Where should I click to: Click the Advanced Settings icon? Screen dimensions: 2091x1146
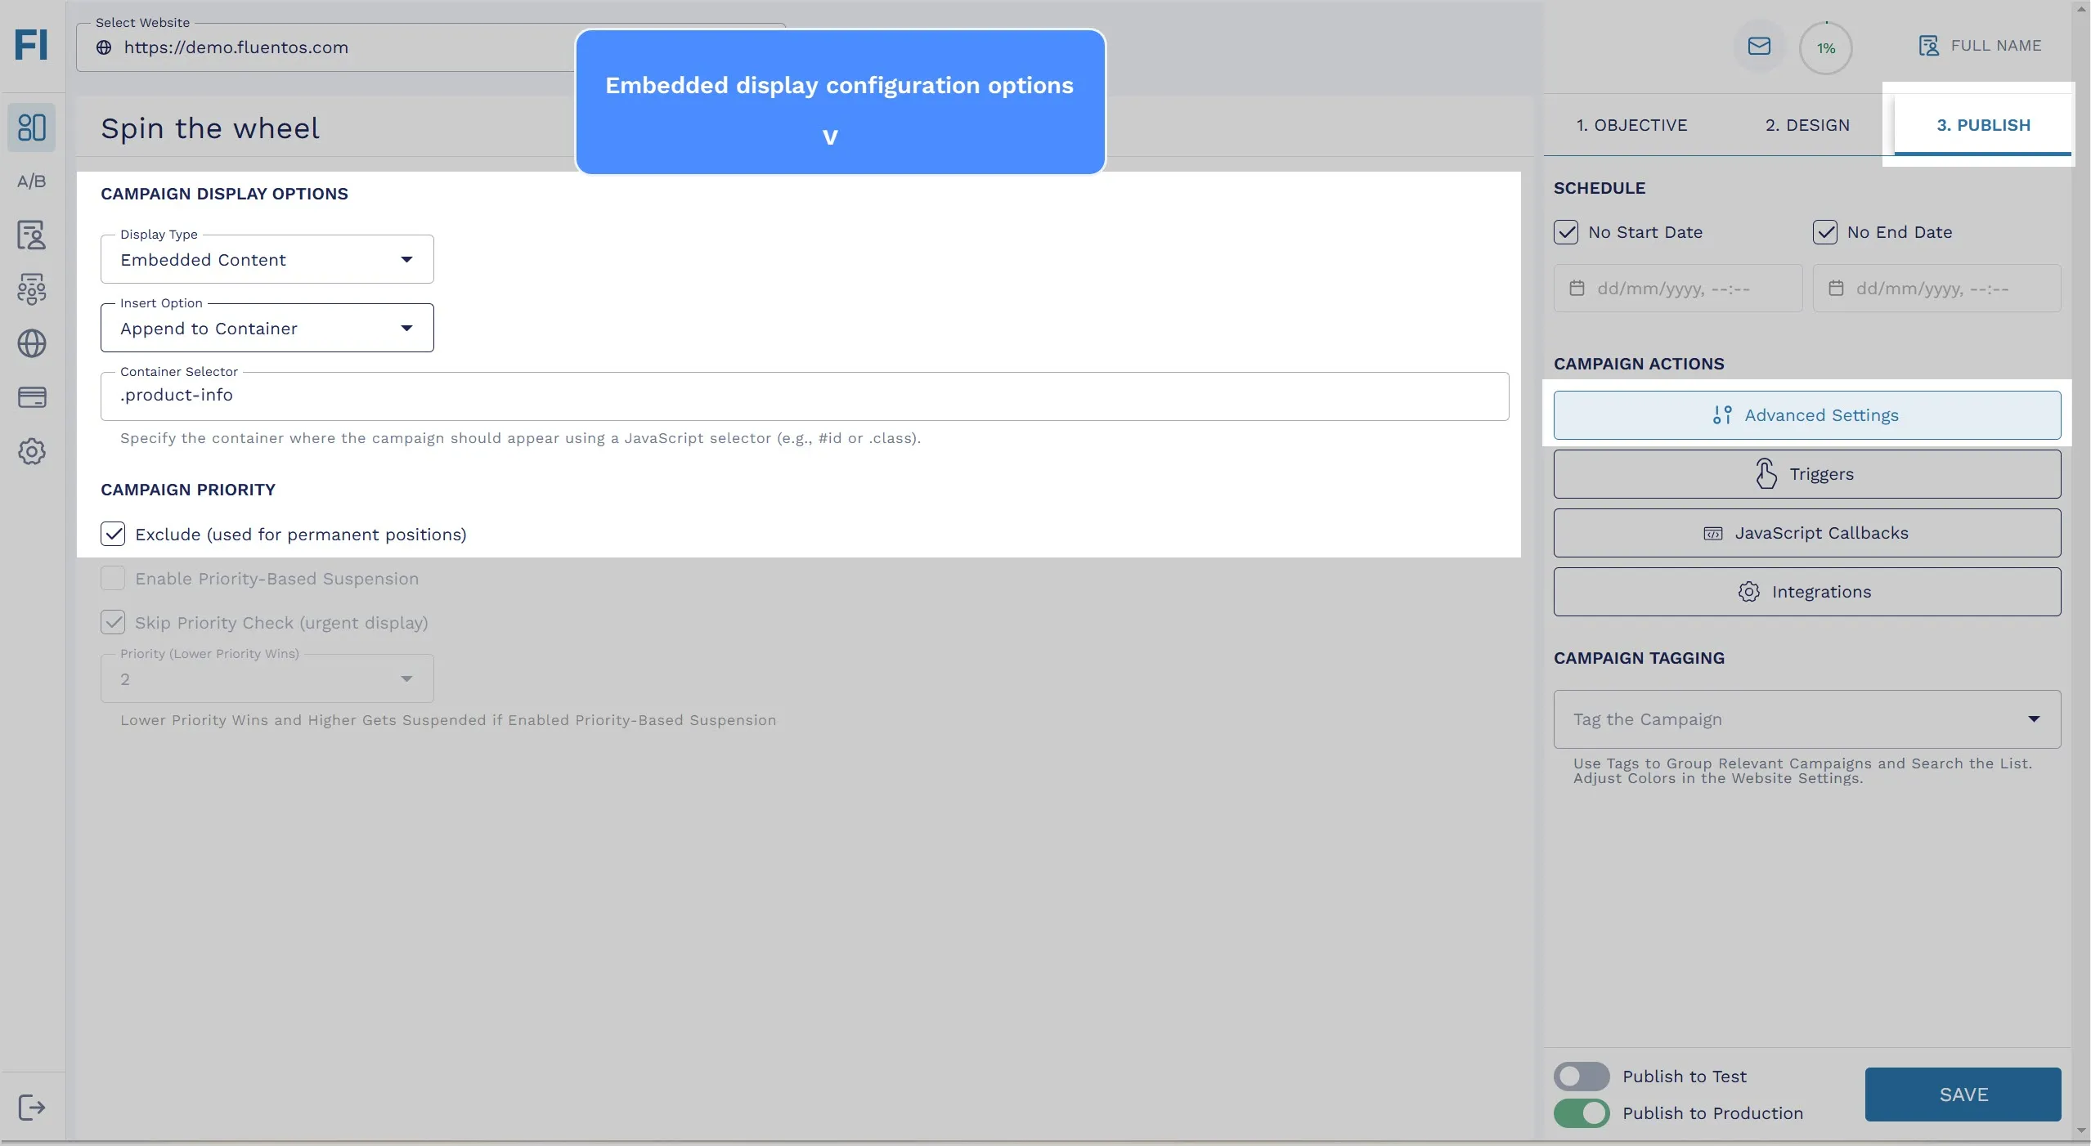point(1721,415)
